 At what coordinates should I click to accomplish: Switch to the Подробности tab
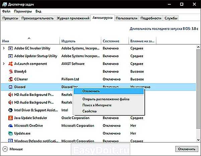pos(151,18)
